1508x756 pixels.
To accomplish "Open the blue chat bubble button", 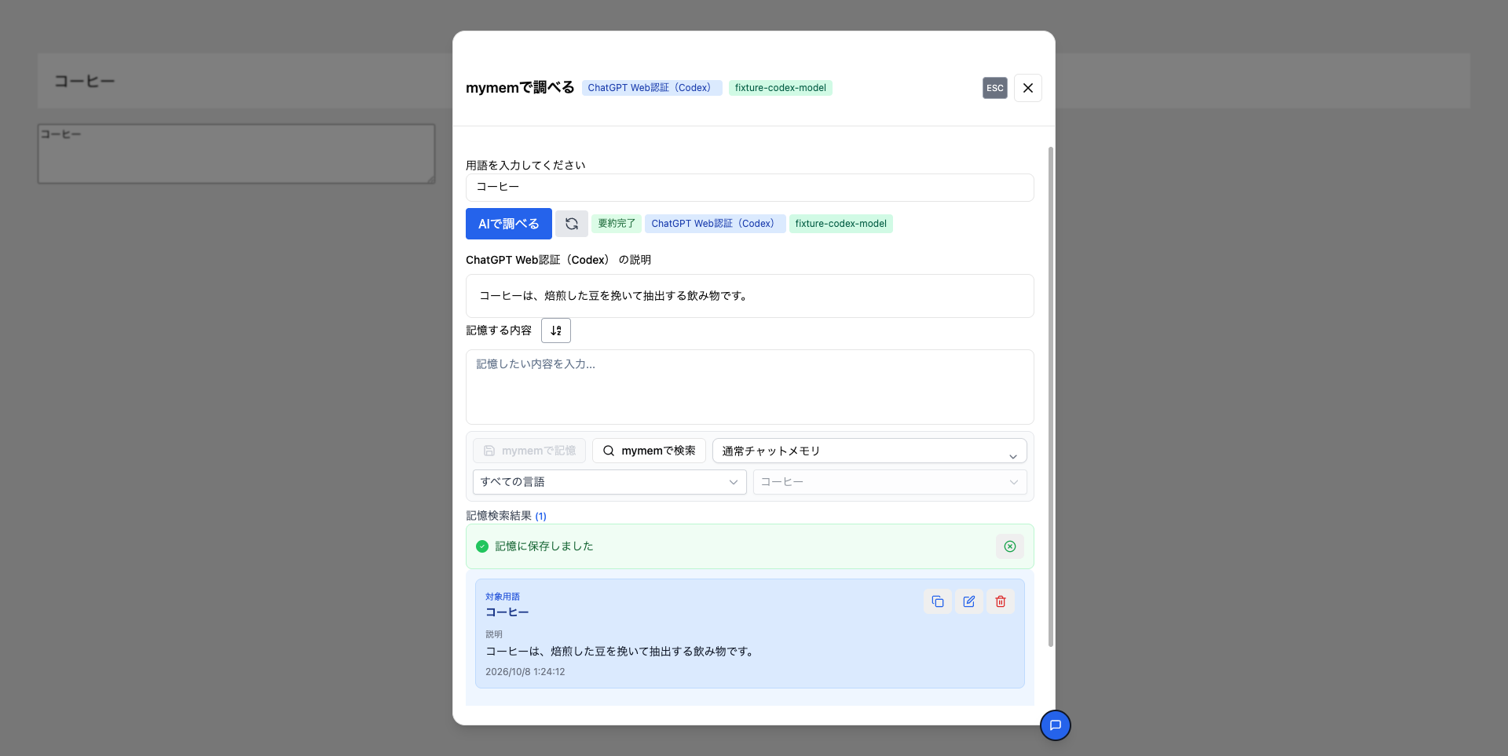I will pos(1056,725).
